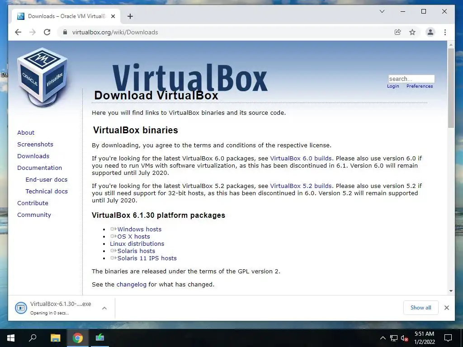Click the address bar URL
This screenshot has width=463, height=347.
(115, 32)
